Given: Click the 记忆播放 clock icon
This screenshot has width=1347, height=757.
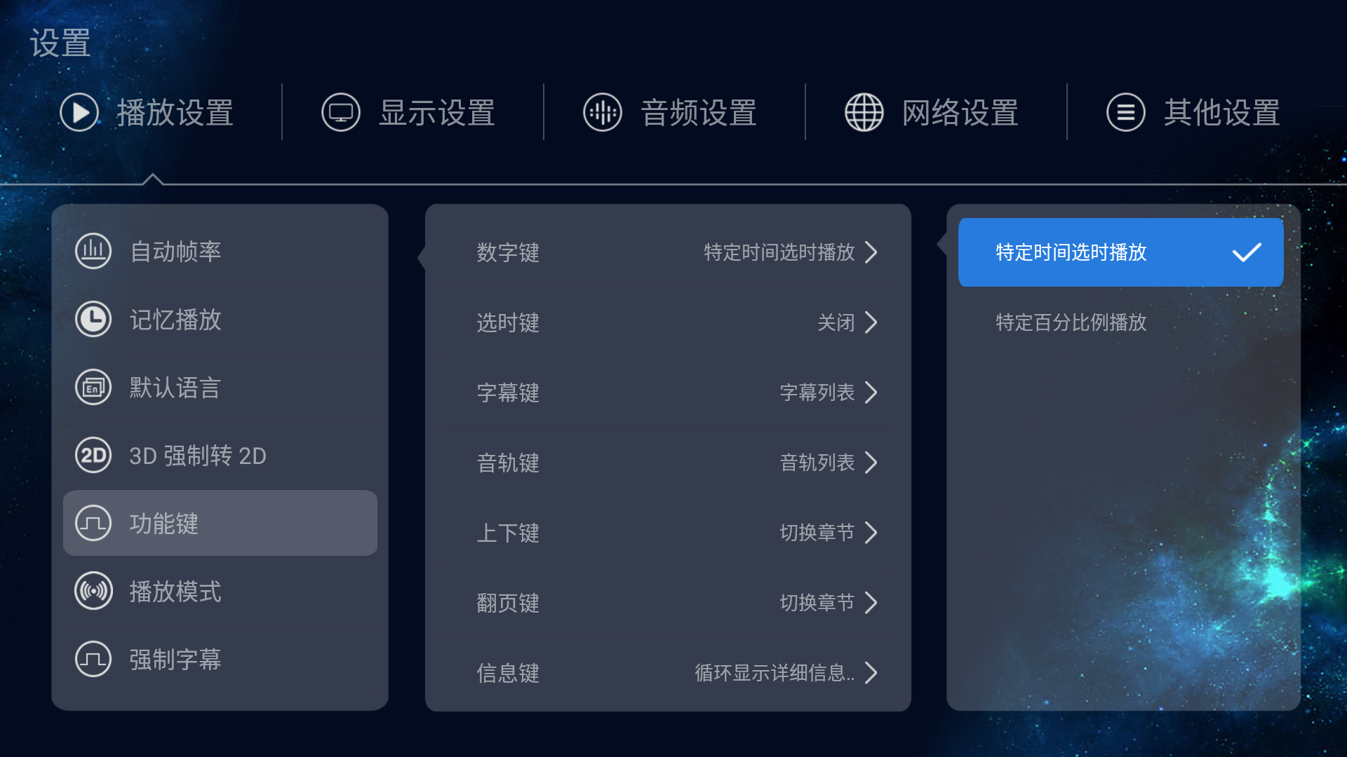Looking at the screenshot, I should pyautogui.click(x=93, y=319).
